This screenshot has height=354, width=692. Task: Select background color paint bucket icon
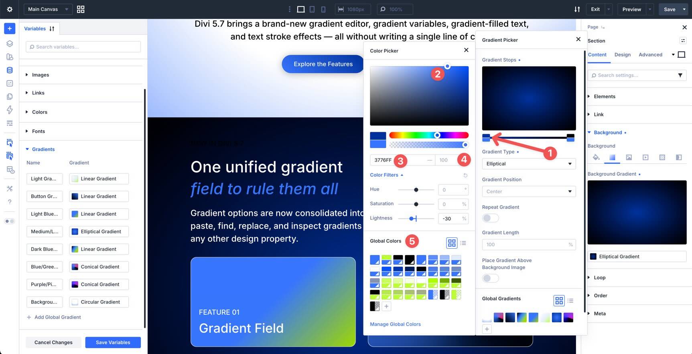(x=596, y=157)
